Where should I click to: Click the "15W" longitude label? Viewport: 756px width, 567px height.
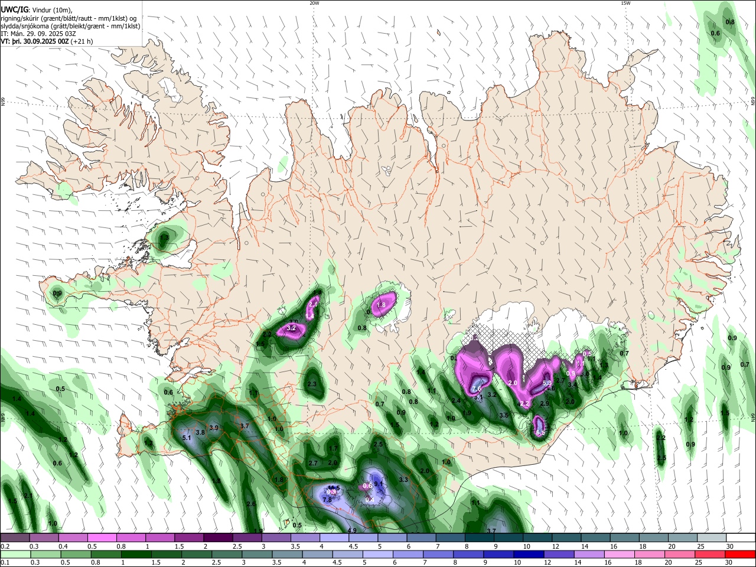(625, 3)
